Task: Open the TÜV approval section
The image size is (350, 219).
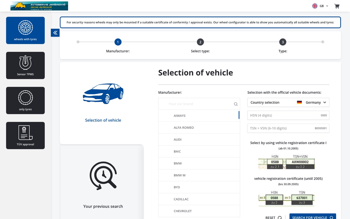Action: [25, 136]
